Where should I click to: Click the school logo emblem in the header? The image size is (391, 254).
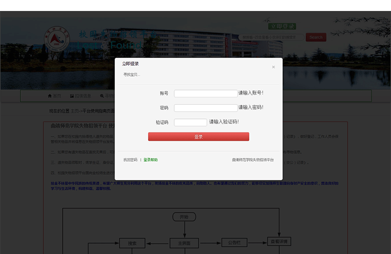(x=57, y=39)
